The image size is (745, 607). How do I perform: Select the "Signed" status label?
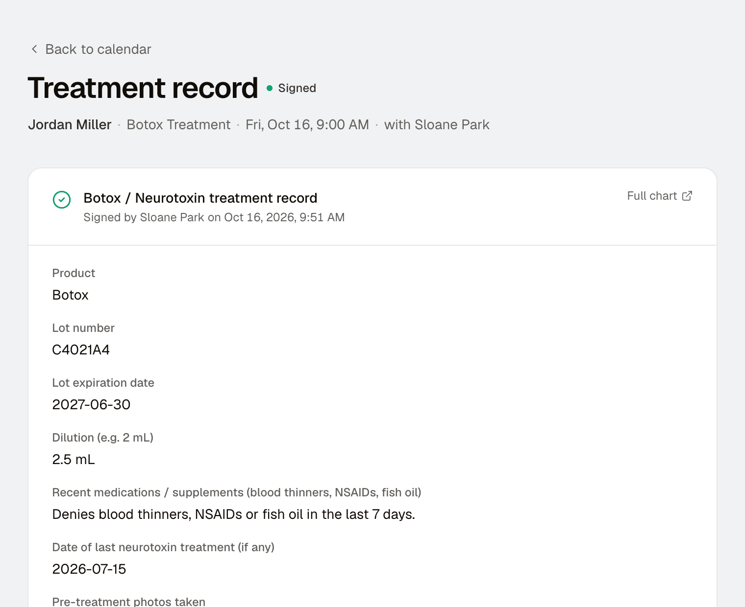(x=297, y=88)
